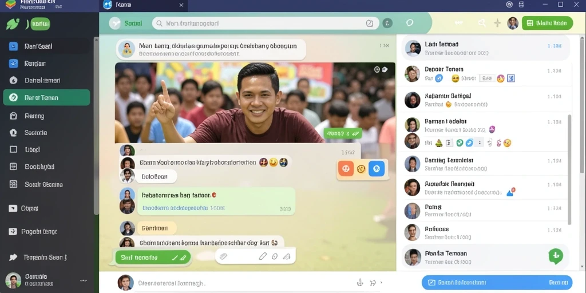The image size is (586, 293).
Task: Click the round white plane icon in header
Action: [x=114, y=23]
